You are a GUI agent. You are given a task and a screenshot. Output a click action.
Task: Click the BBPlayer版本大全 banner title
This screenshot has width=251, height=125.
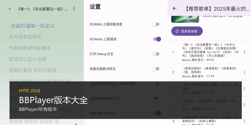[53, 100]
